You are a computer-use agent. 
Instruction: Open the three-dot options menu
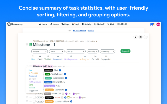pyautogui.click(x=146, y=37)
